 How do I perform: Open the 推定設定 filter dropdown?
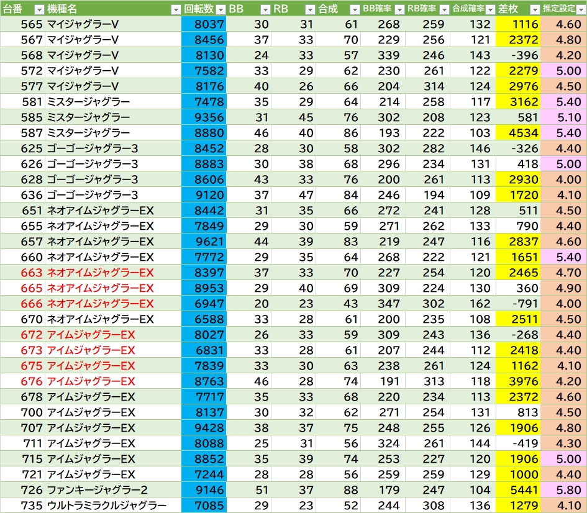tap(580, 9)
